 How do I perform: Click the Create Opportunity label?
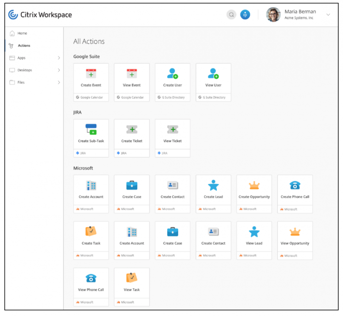(254, 197)
